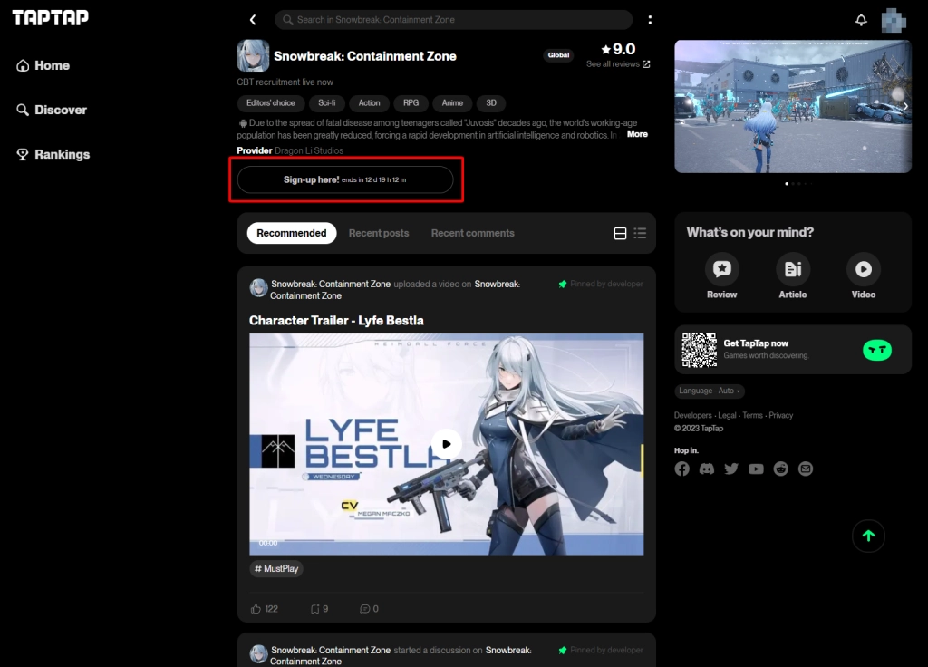Screen dimensions: 928x667
Task: Select the Recommended tab
Action: [292, 233]
